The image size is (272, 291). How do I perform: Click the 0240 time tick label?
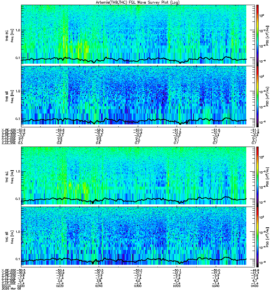[x=99, y=286]
